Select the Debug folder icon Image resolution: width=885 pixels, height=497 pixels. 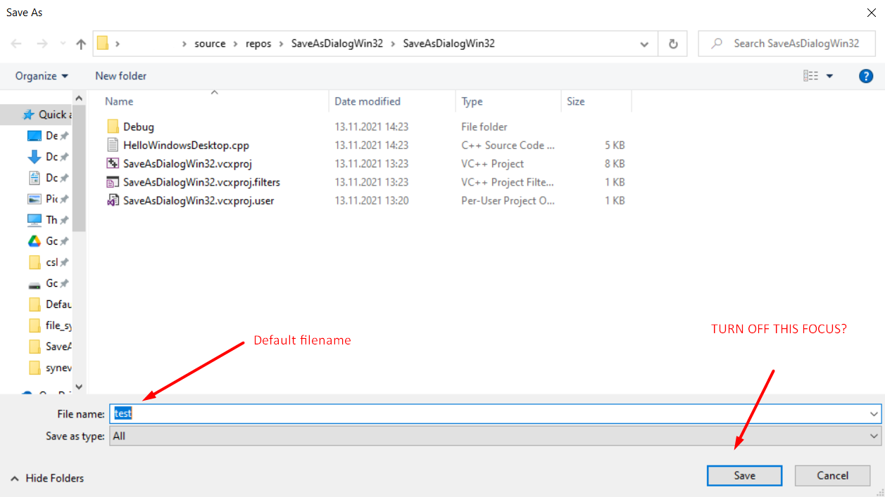(x=113, y=127)
